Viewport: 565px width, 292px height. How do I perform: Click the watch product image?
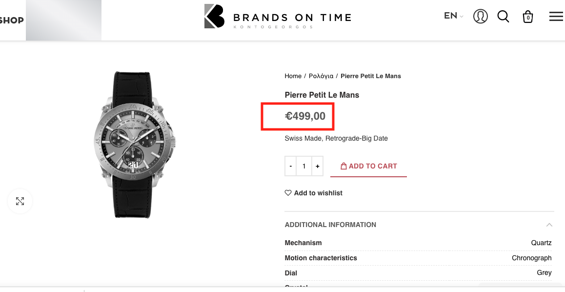point(134,145)
